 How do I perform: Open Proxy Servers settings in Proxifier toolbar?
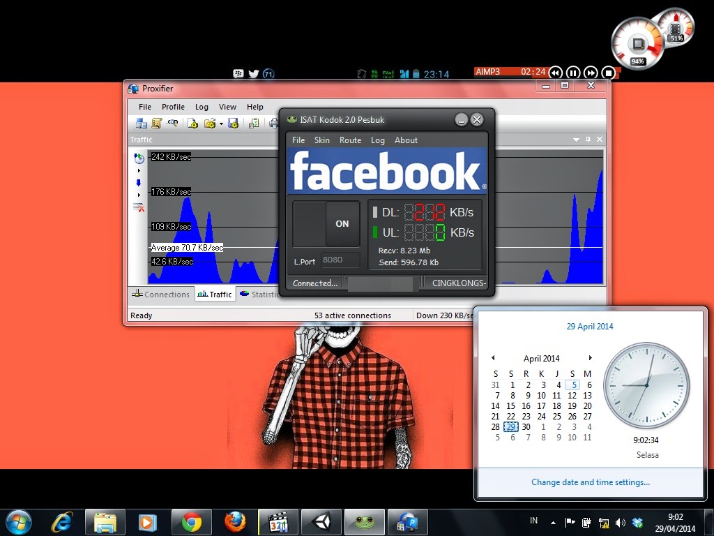tap(141, 123)
